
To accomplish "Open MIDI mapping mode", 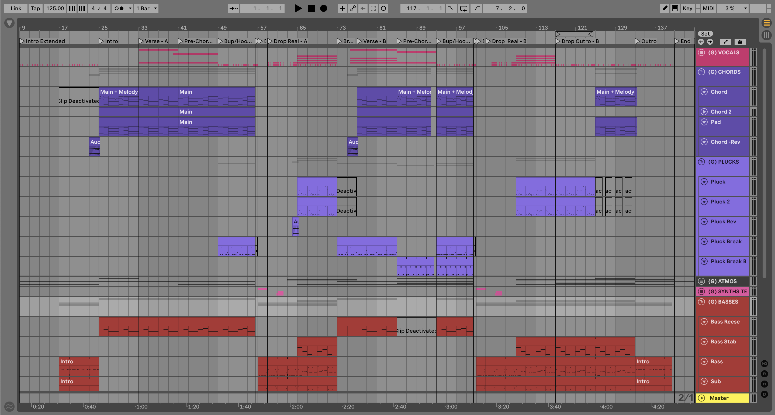I will pyautogui.click(x=708, y=8).
